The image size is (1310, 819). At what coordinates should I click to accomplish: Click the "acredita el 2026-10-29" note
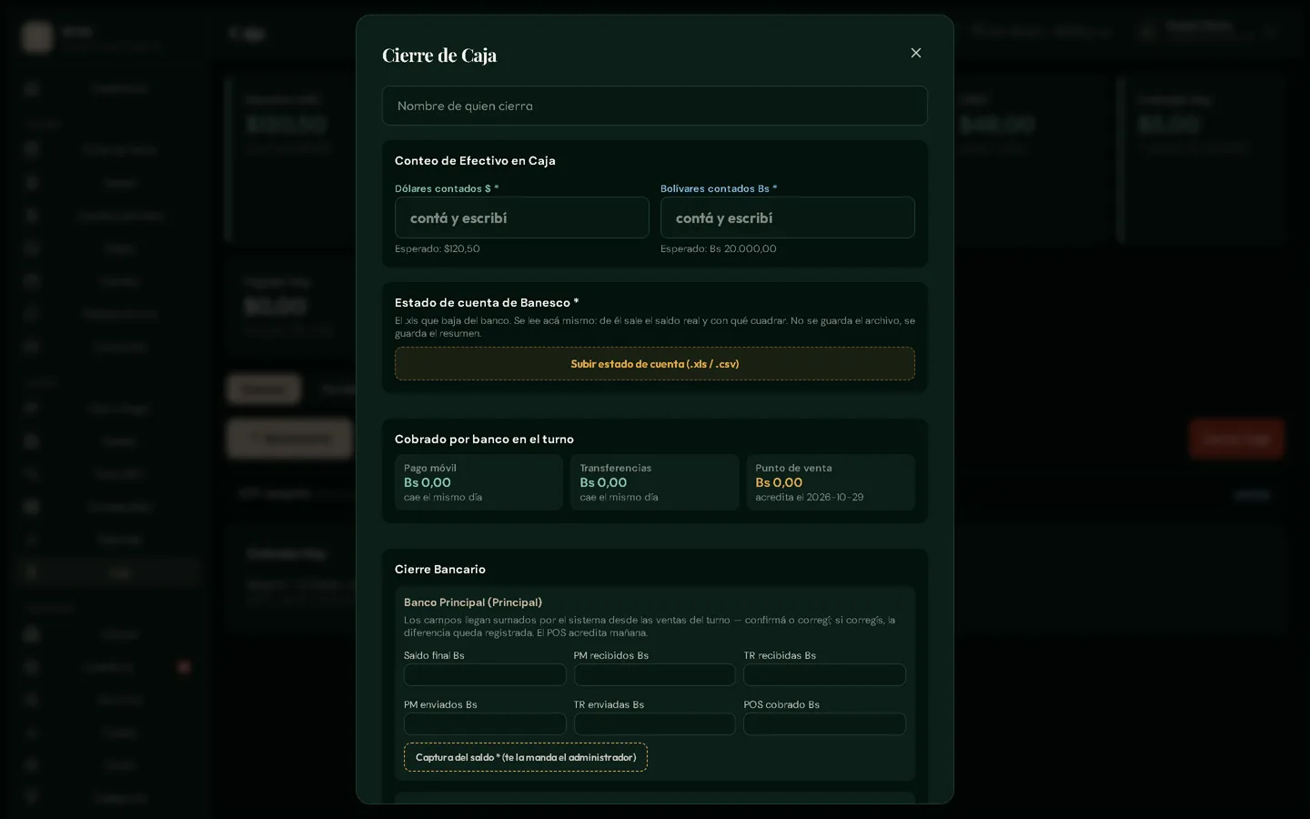click(810, 497)
